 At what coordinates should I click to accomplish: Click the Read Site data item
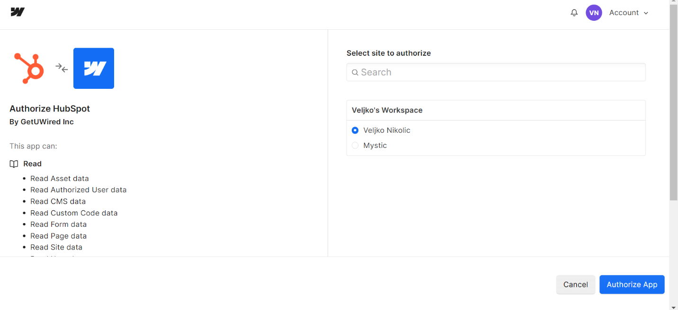point(56,247)
